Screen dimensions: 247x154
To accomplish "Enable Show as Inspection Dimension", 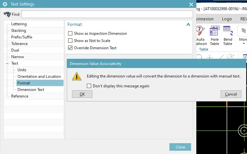I will click(70, 33).
